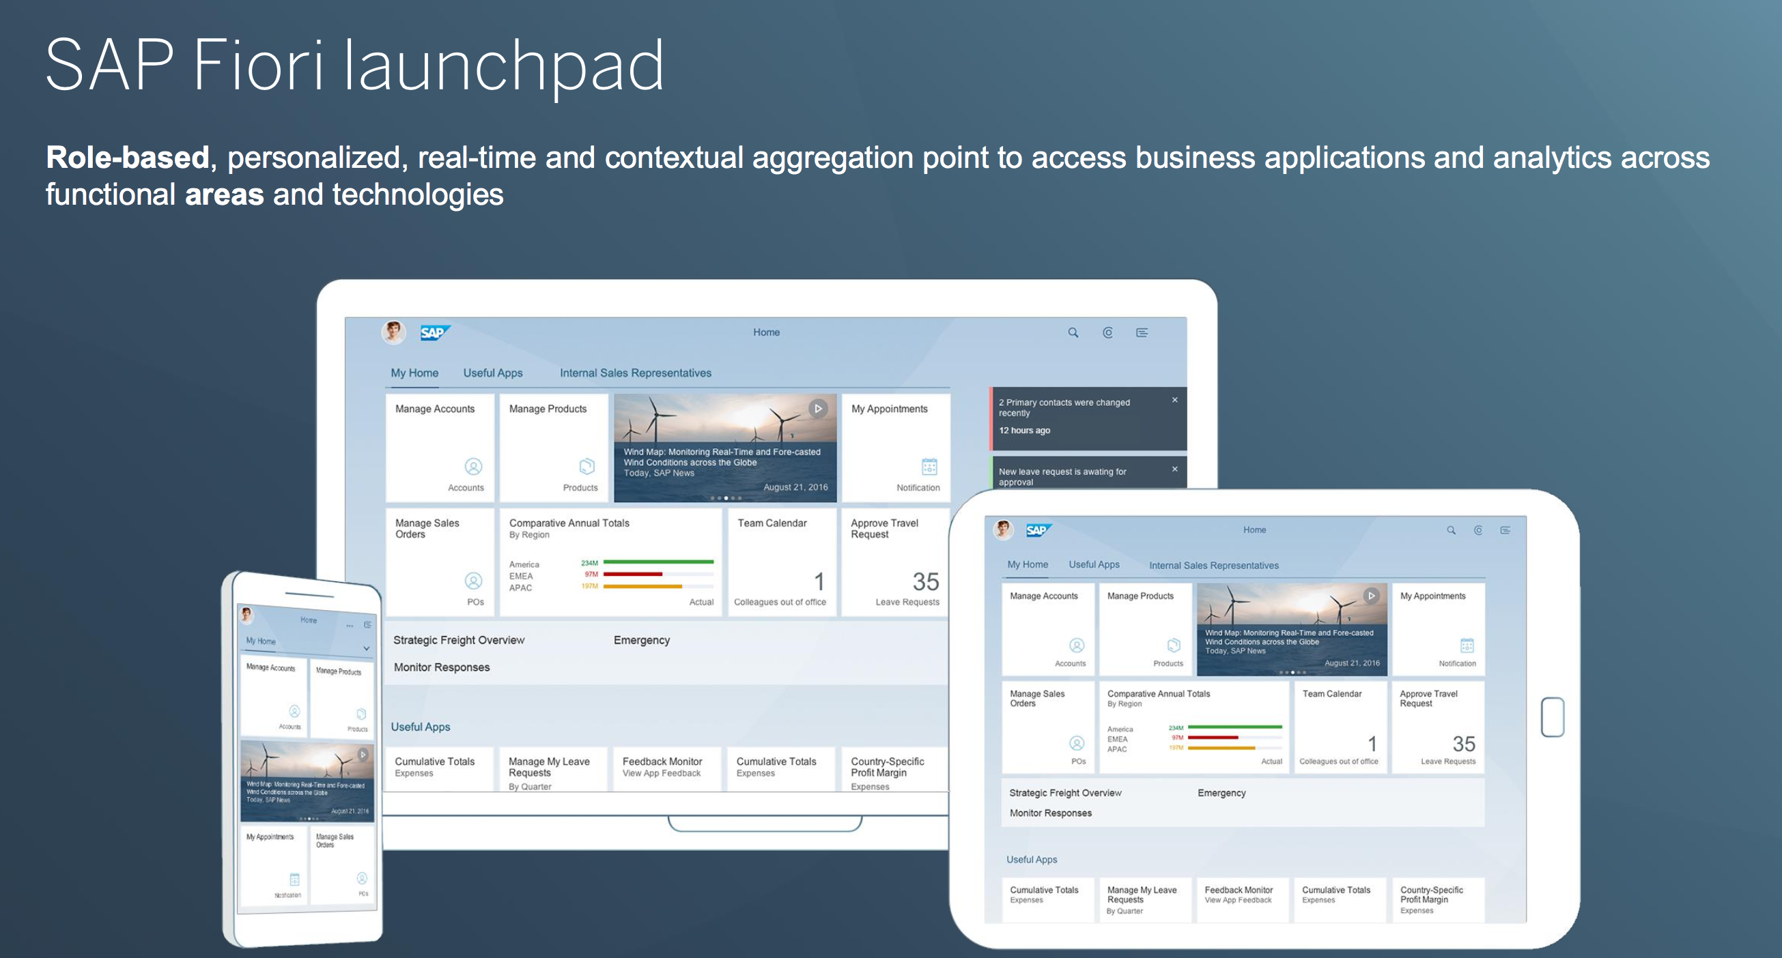Open search icon on tablet launchpad
The image size is (1782, 958).
coord(1452,530)
